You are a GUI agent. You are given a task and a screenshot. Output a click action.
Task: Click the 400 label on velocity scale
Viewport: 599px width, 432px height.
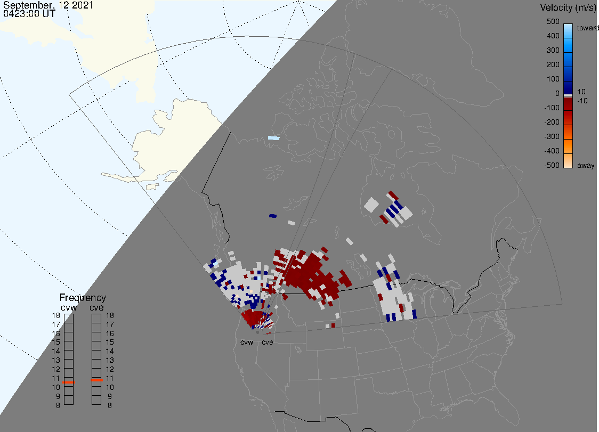coord(553,36)
